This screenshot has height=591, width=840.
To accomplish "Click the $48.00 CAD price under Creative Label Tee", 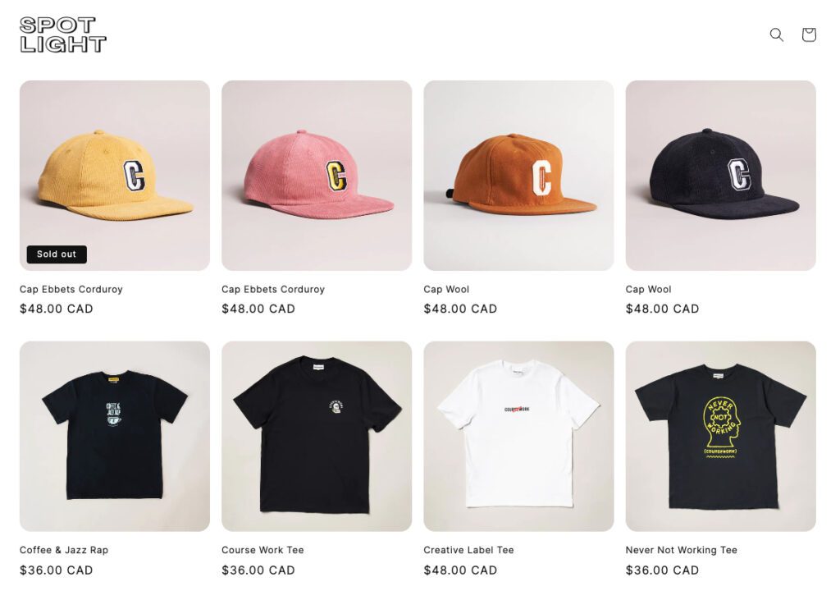I will [460, 570].
